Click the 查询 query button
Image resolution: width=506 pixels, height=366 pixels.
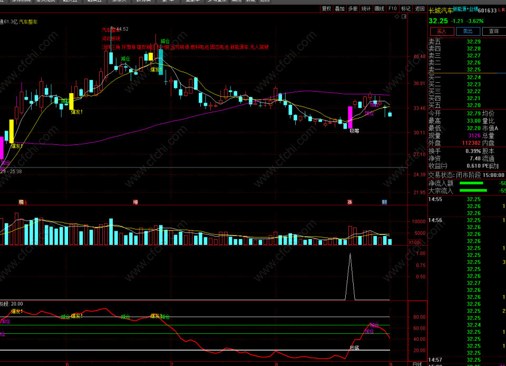coord(494,31)
